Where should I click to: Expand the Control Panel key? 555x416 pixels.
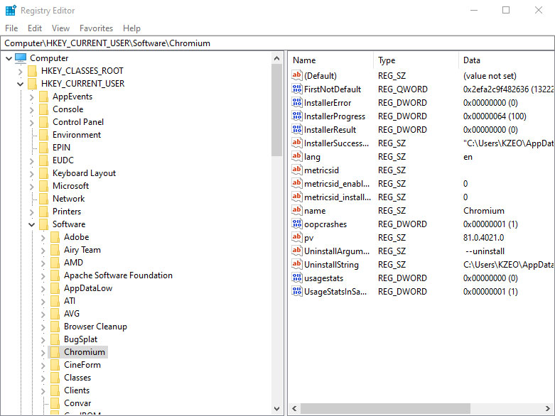31,122
